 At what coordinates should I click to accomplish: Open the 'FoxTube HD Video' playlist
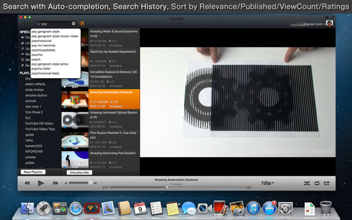pos(39,124)
